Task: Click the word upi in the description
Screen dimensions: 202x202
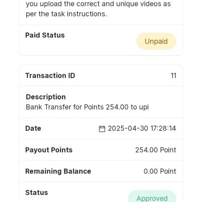Action: tap(144, 108)
